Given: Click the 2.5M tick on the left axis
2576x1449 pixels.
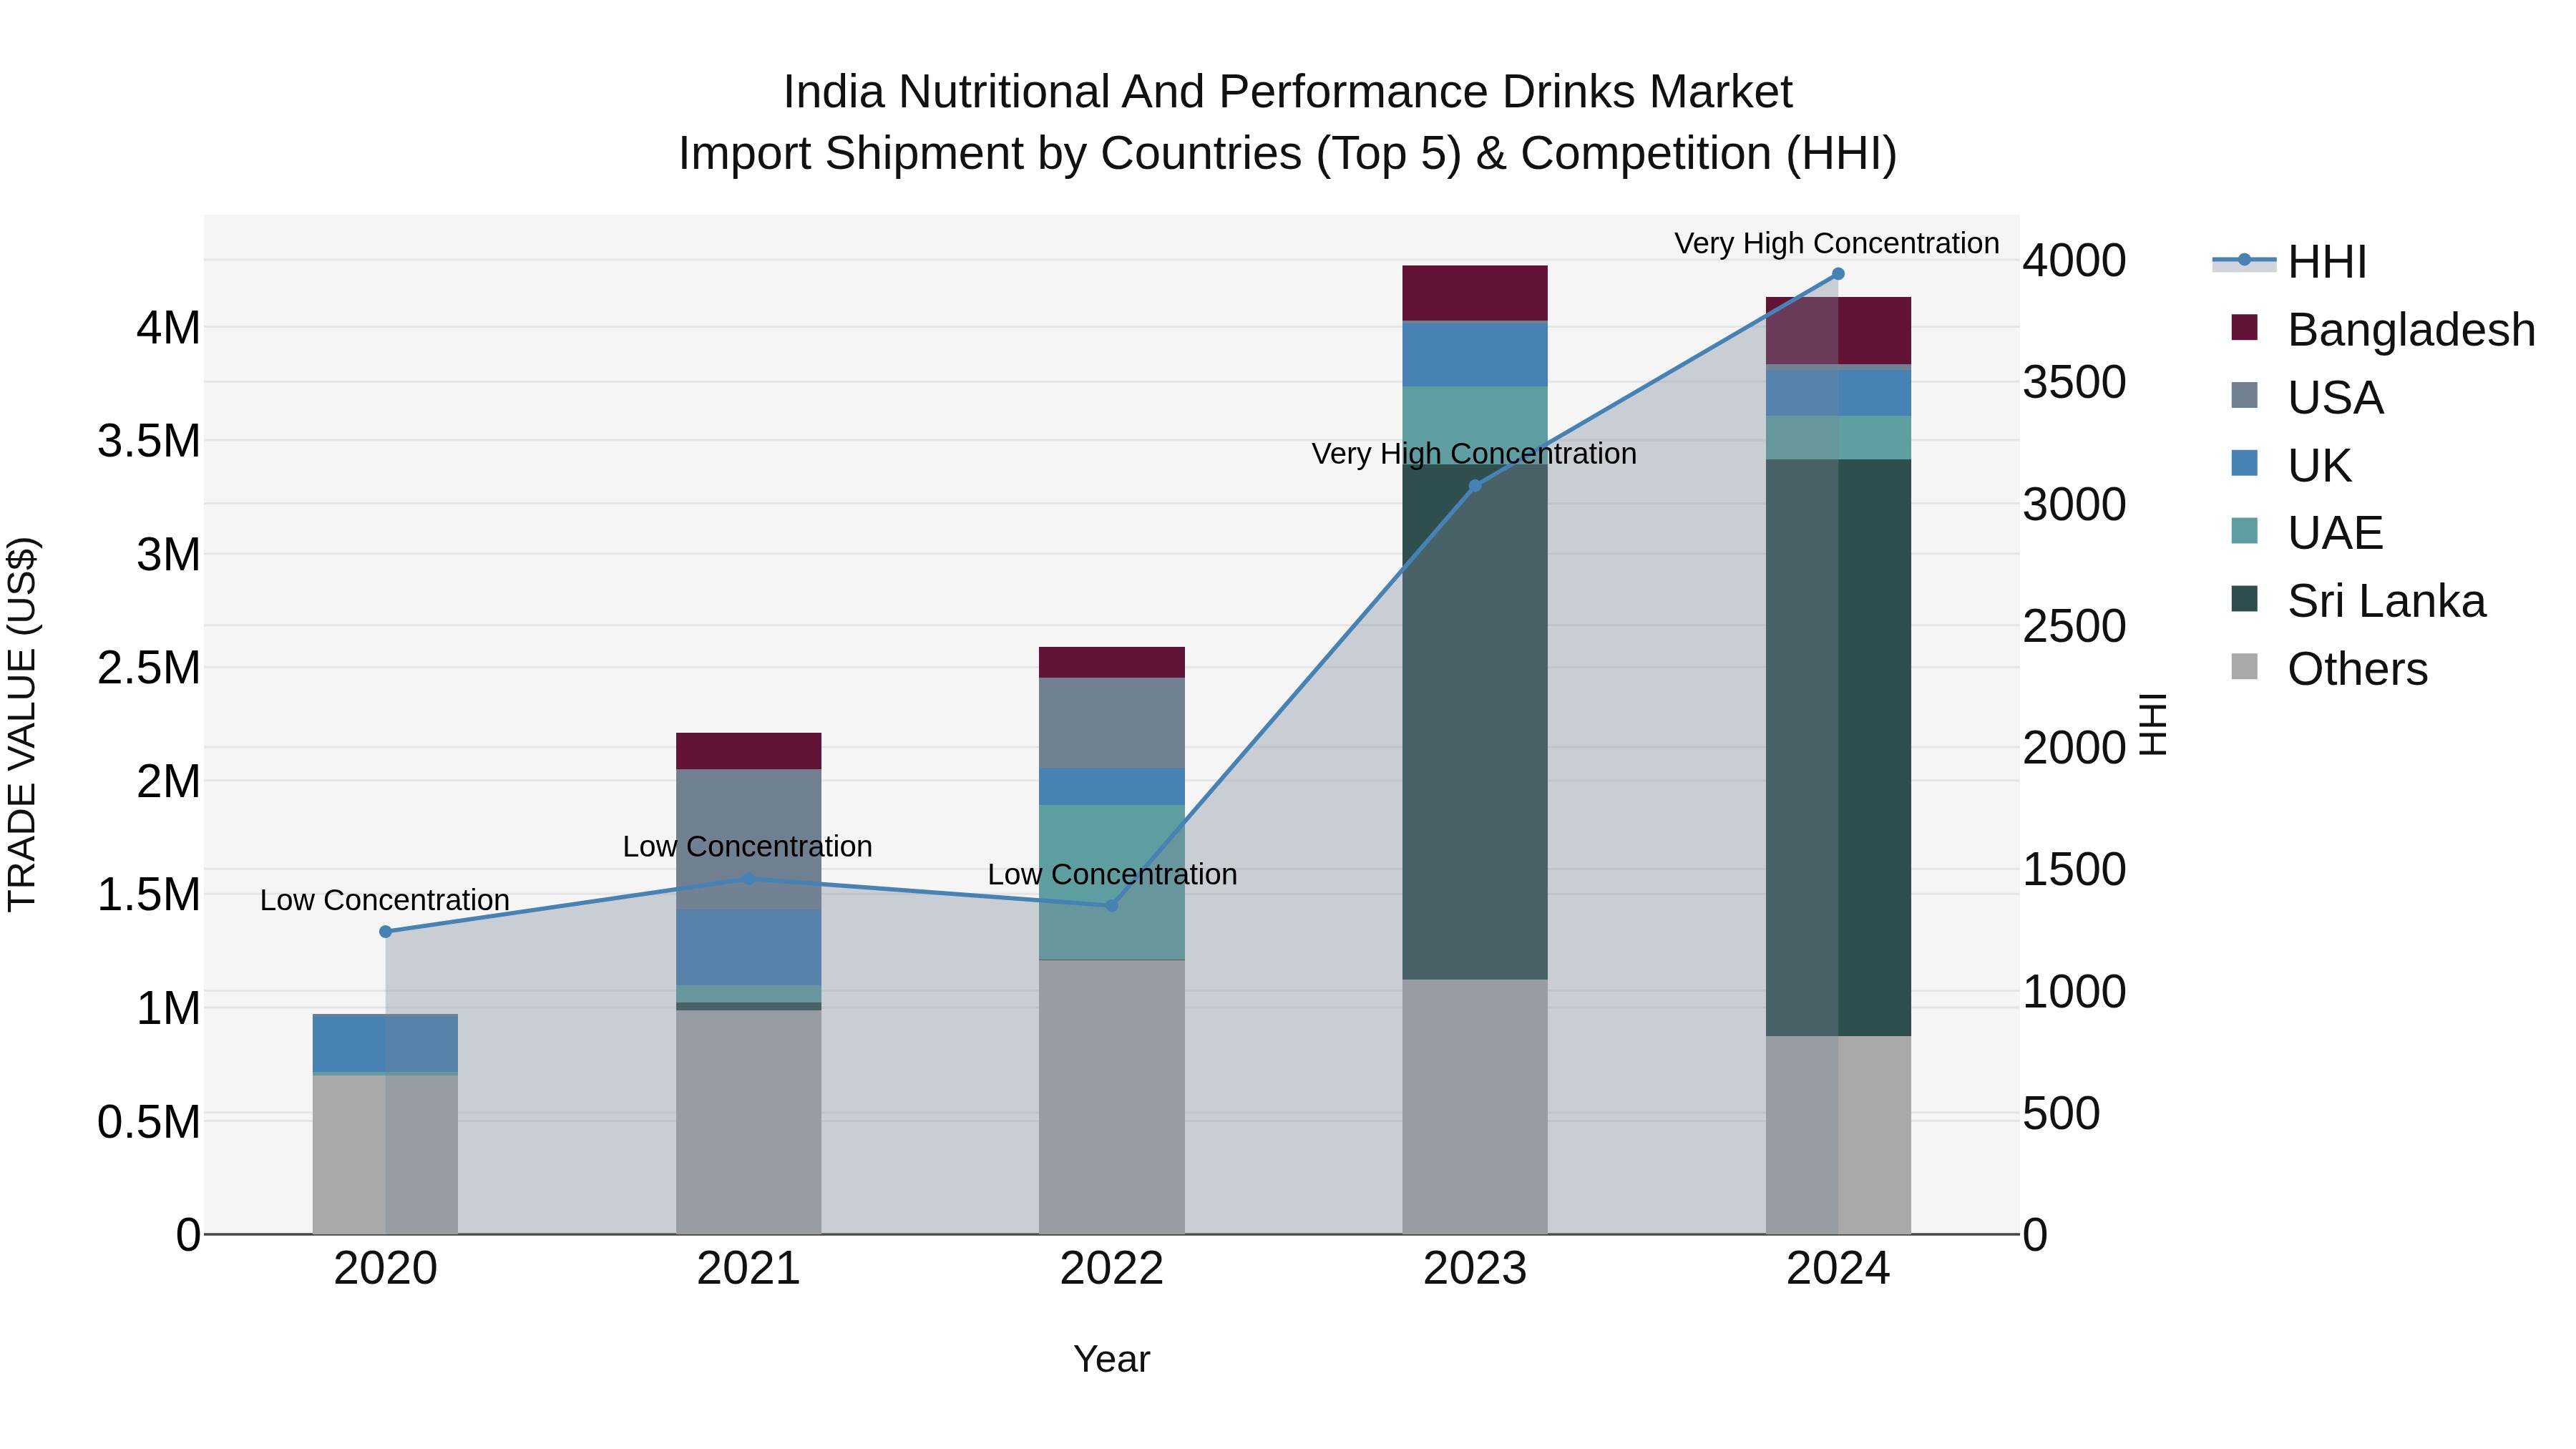Looking at the screenshot, I should [x=149, y=667].
